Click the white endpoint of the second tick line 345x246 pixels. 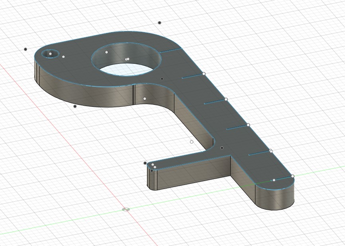pyautogui.click(x=204, y=73)
